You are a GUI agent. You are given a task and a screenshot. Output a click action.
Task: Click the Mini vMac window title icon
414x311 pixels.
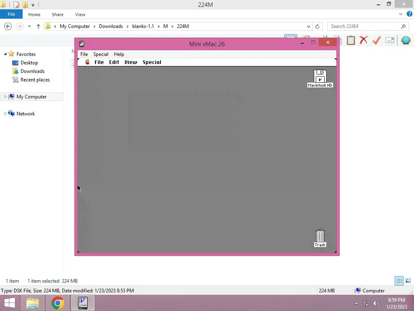pos(82,44)
